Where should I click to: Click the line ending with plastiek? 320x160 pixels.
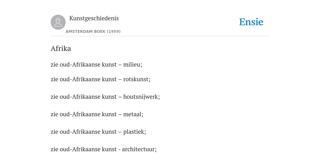coord(98,132)
